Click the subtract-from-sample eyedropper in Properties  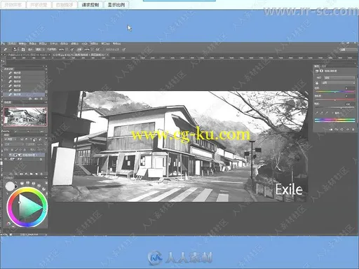click(x=327, y=113)
